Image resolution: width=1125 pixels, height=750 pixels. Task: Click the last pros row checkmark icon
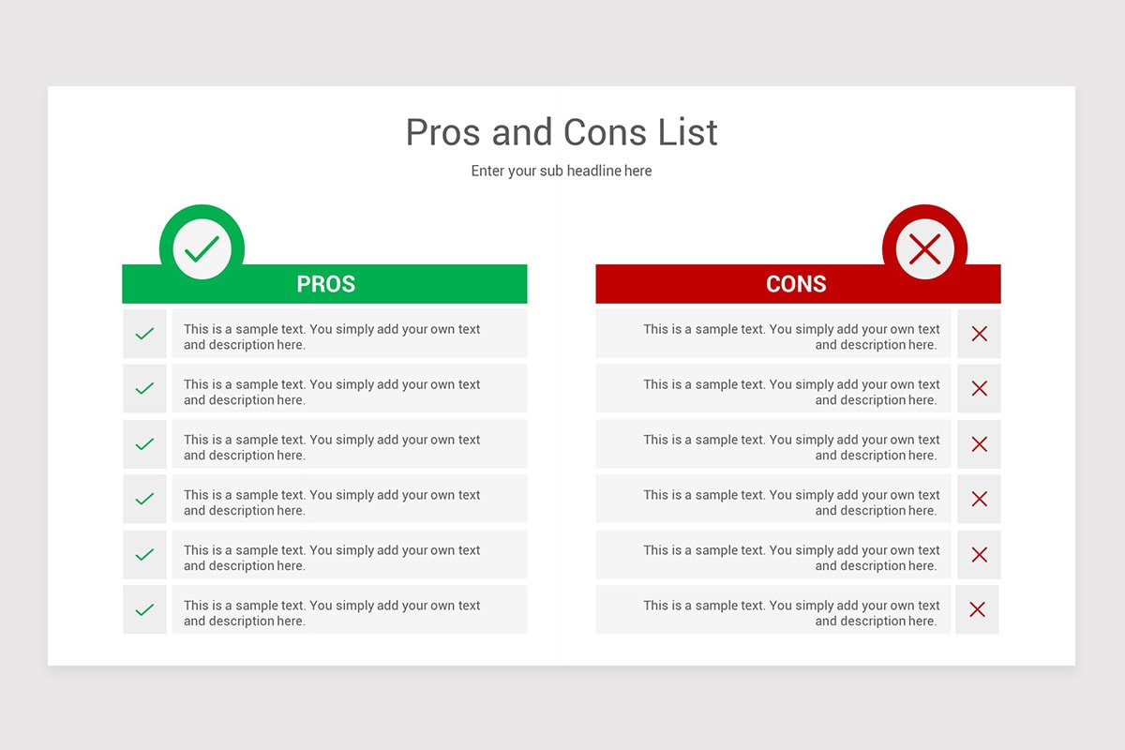click(144, 610)
